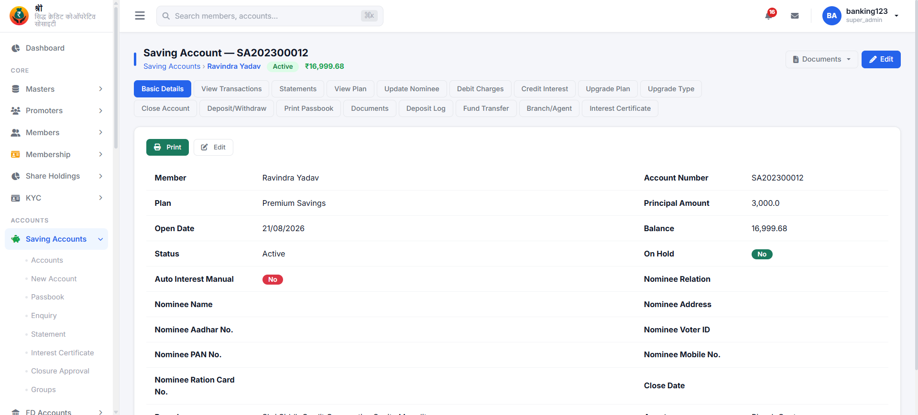Viewport: 918px width, 415px height.
Task: Click the Membership card icon
Action: click(x=16, y=155)
